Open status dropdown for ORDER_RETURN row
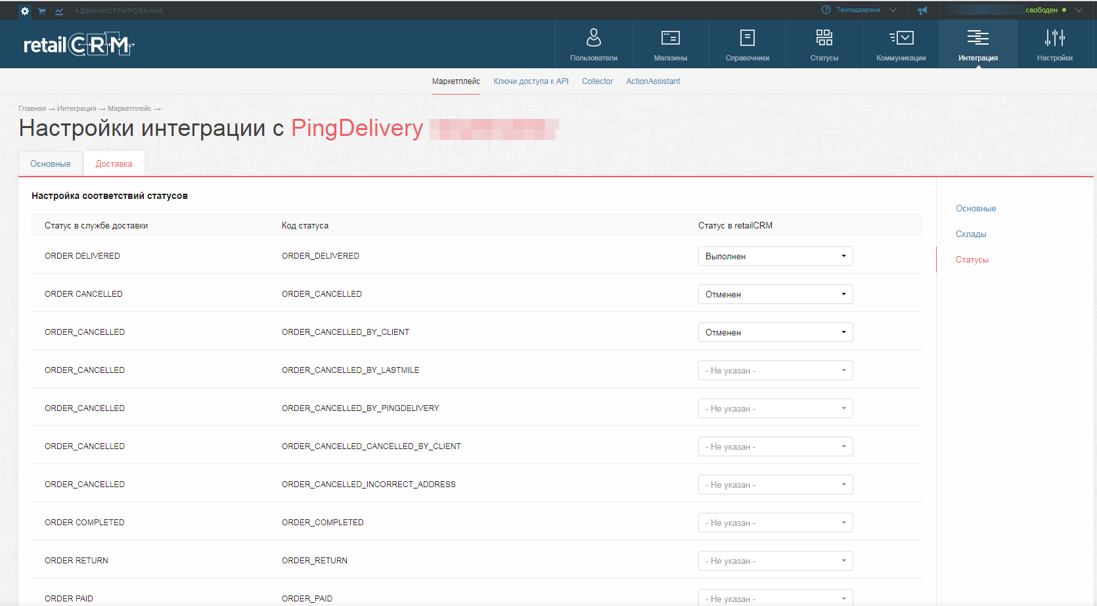Image resolution: width=1097 pixels, height=606 pixels. point(775,561)
